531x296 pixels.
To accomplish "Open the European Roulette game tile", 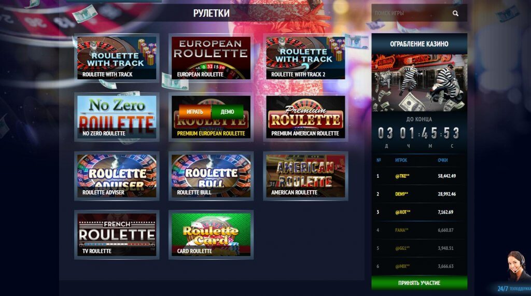I will pos(211,58).
